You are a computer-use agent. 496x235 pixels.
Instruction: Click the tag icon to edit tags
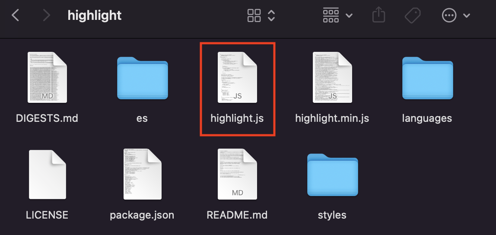click(x=413, y=15)
